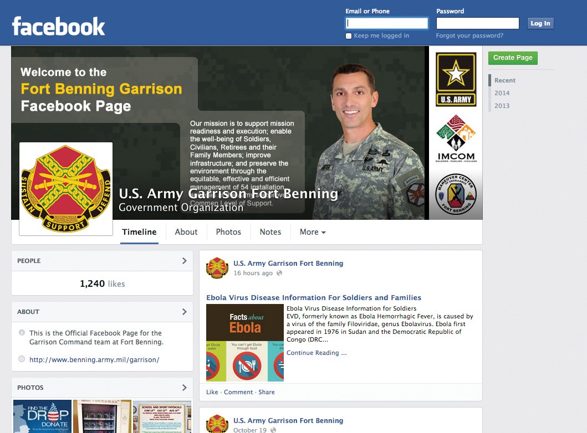Viewport: 587px width, 433px height.
Task: Click the Facebook logo in header
Action: (x=58, y=26)
